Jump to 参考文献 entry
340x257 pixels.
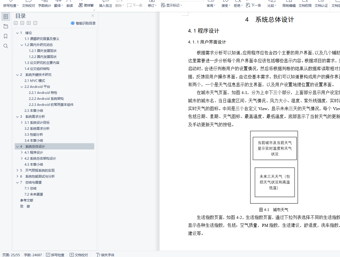(x=27, y=200)
